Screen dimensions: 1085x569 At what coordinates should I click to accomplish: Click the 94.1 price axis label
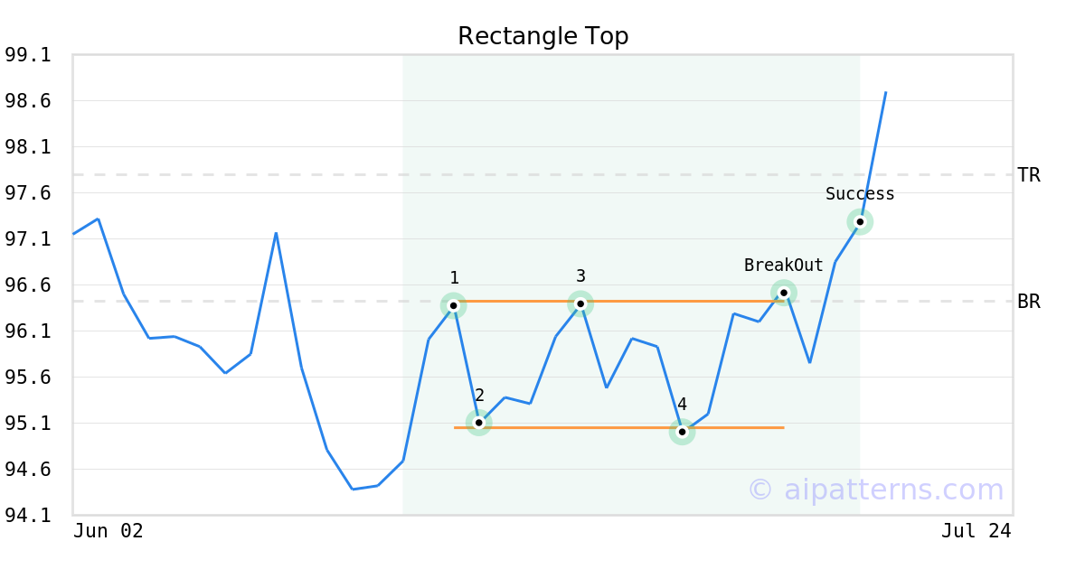click(x=28, y=516)
